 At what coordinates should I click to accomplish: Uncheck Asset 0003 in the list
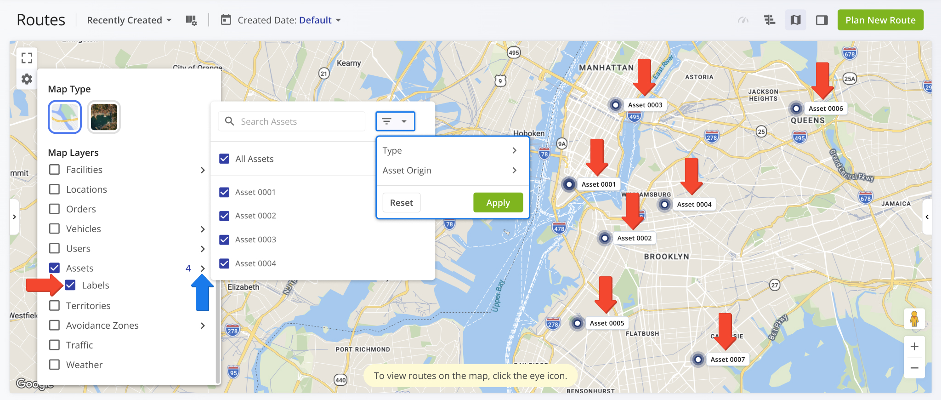(x=224, y=240)
